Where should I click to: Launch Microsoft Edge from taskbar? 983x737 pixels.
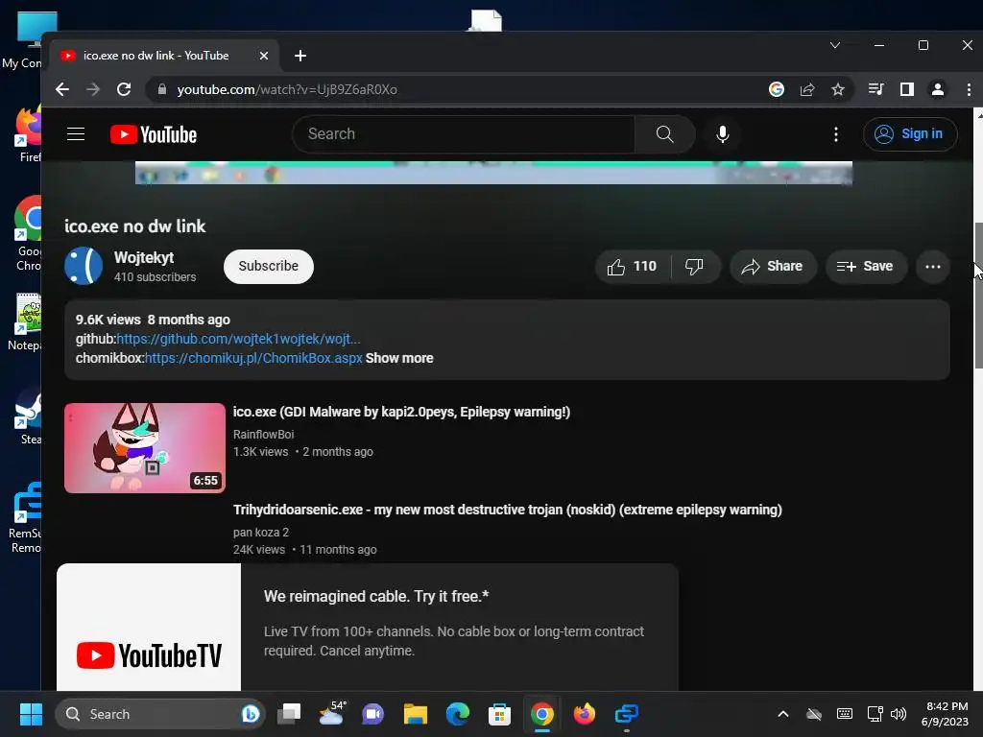(458, 714)
